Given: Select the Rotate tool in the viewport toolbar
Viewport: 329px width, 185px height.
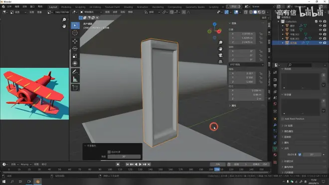Looking at the screenshot, I should click(75, 48).
